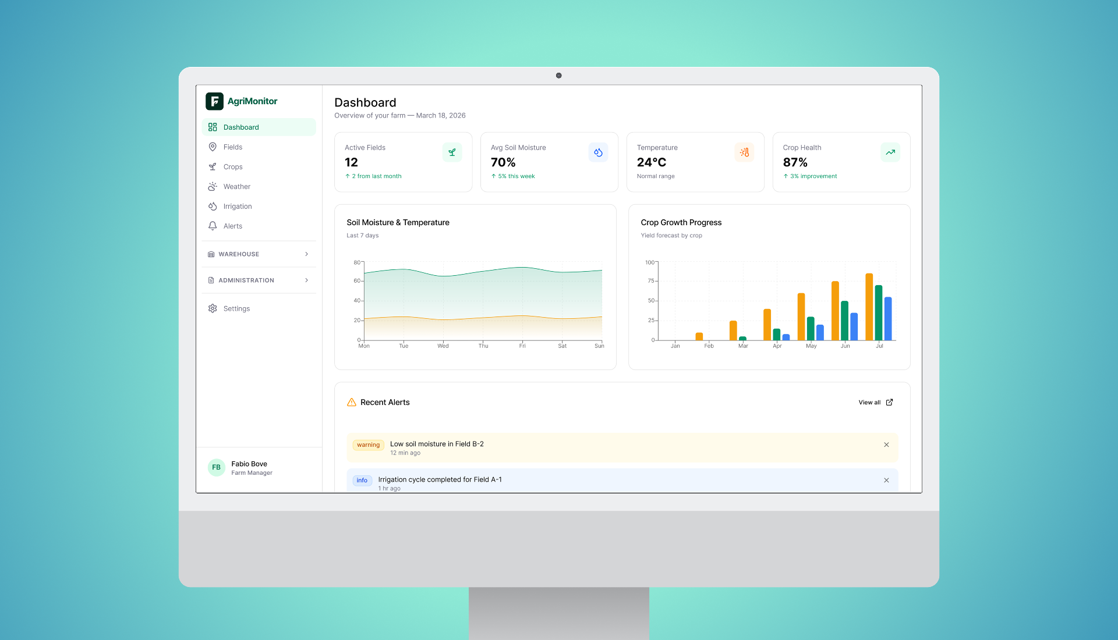Click the Alerts bell icon

pos(213,226)
